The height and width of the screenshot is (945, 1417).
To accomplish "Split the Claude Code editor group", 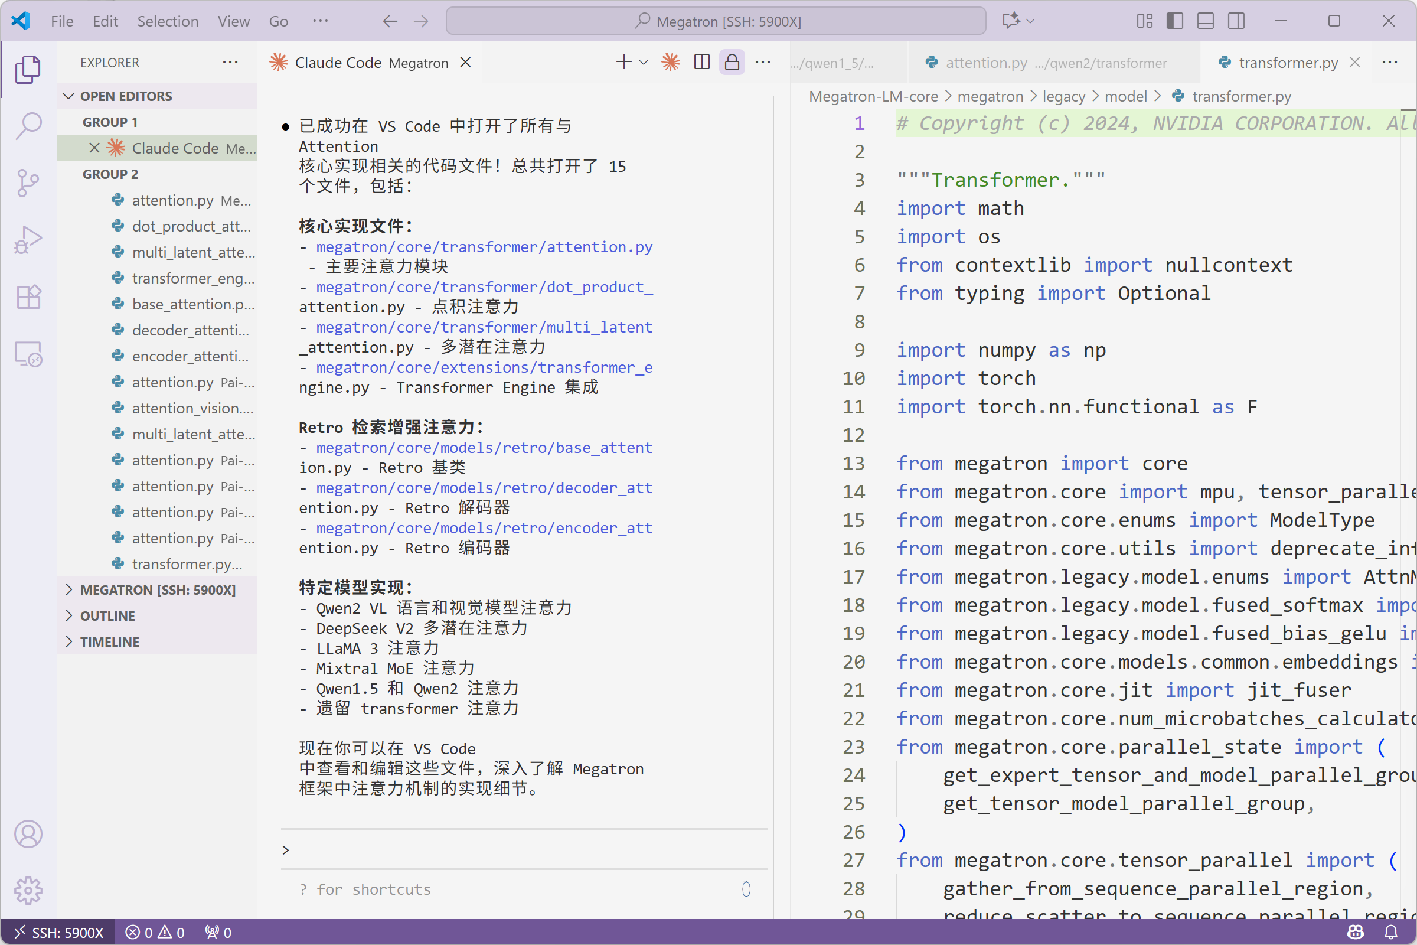I will point(702,62).
